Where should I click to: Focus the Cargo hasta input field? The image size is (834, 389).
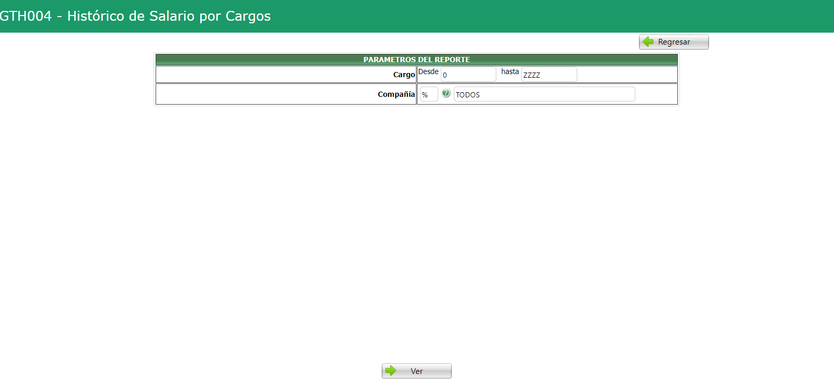549,75
